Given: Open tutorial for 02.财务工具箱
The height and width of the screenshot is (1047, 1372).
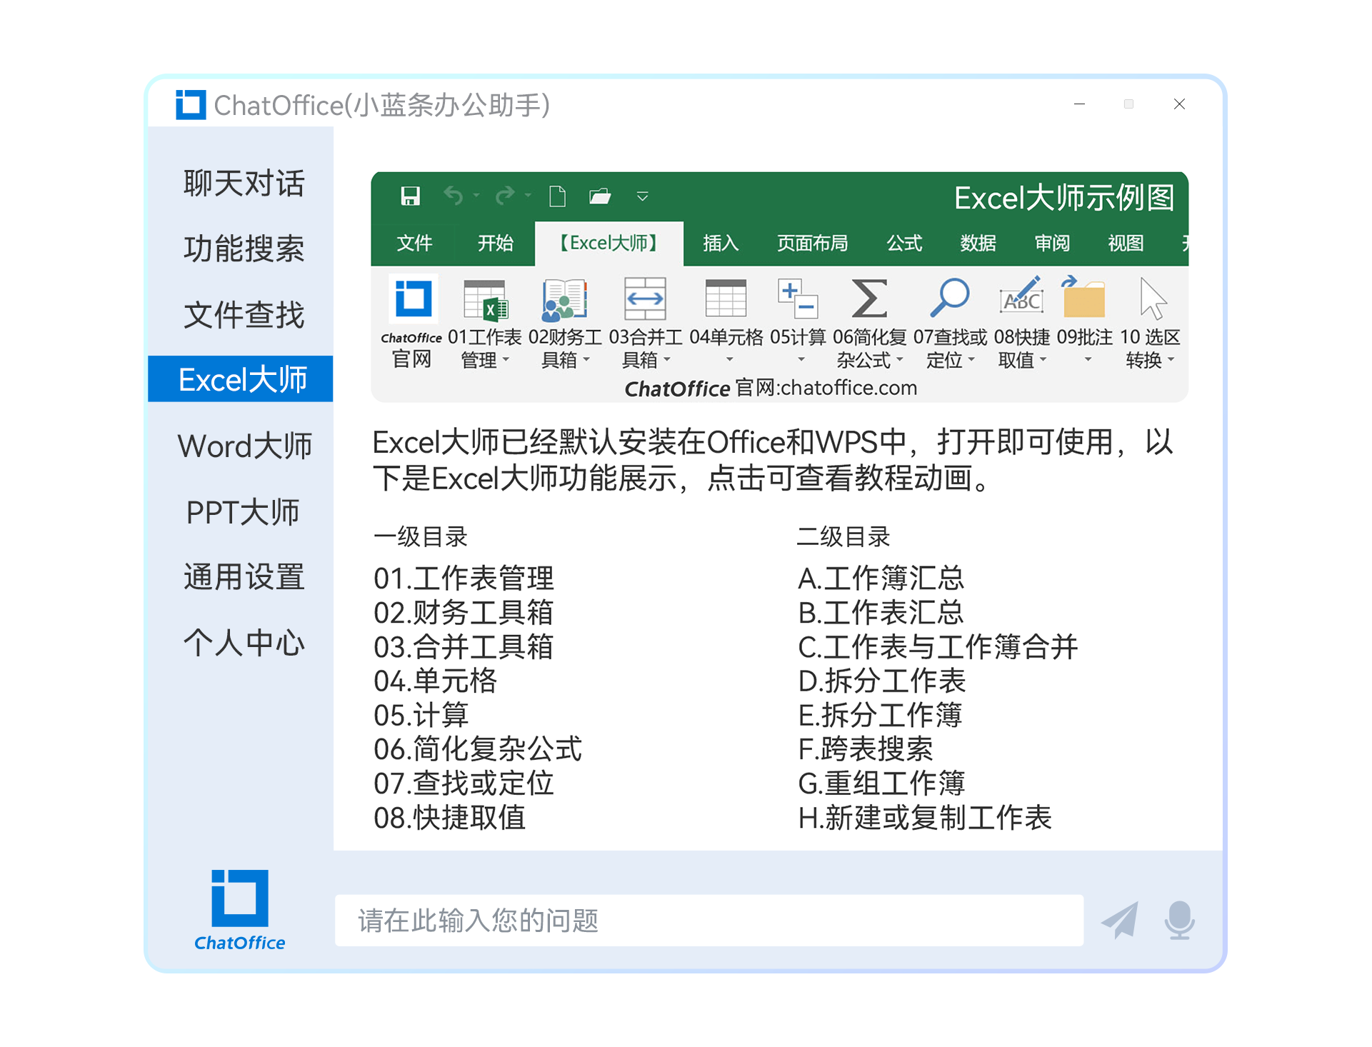Looking at the screenshot, I should (x=464, y=612).
